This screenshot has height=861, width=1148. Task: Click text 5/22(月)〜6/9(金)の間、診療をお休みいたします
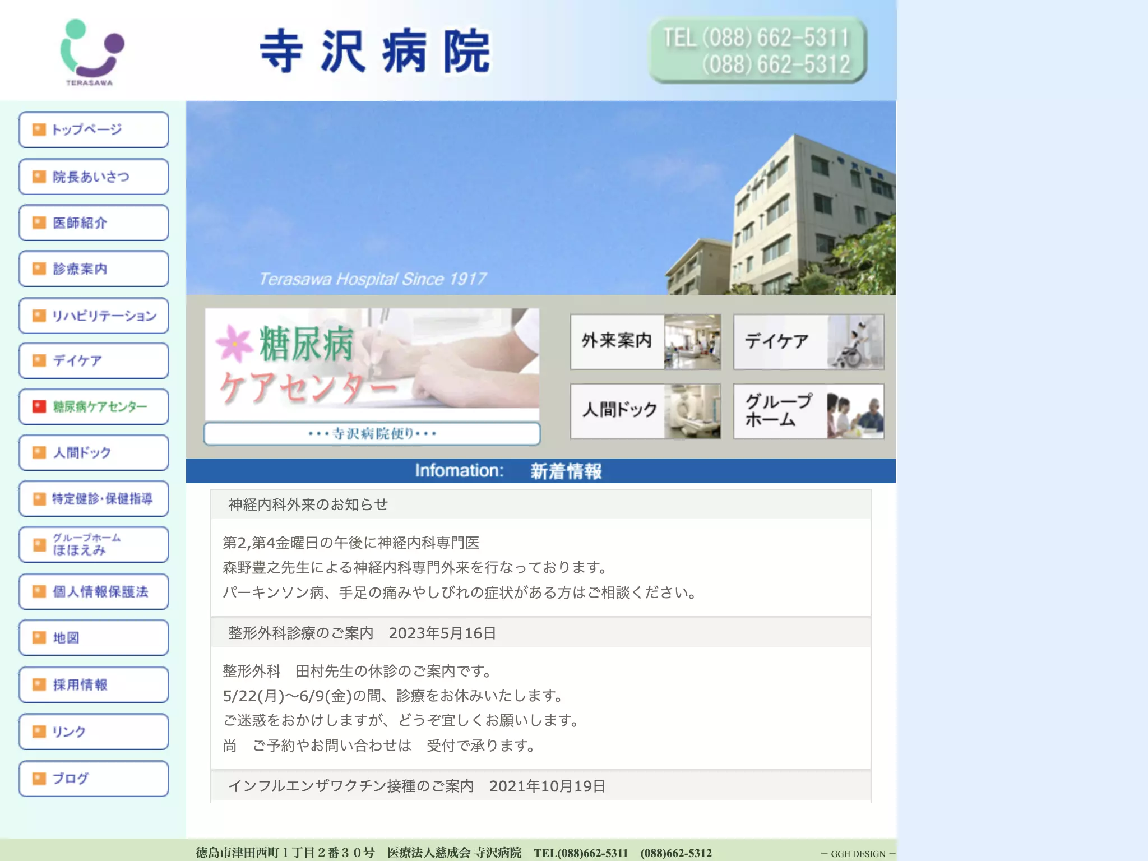pyautogui.click(x=394, y=696)
